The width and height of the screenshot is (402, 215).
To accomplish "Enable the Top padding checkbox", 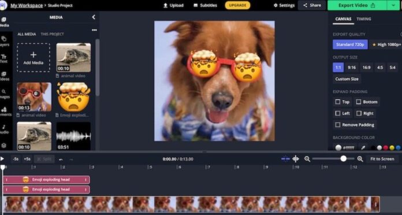I will point(338,102).
